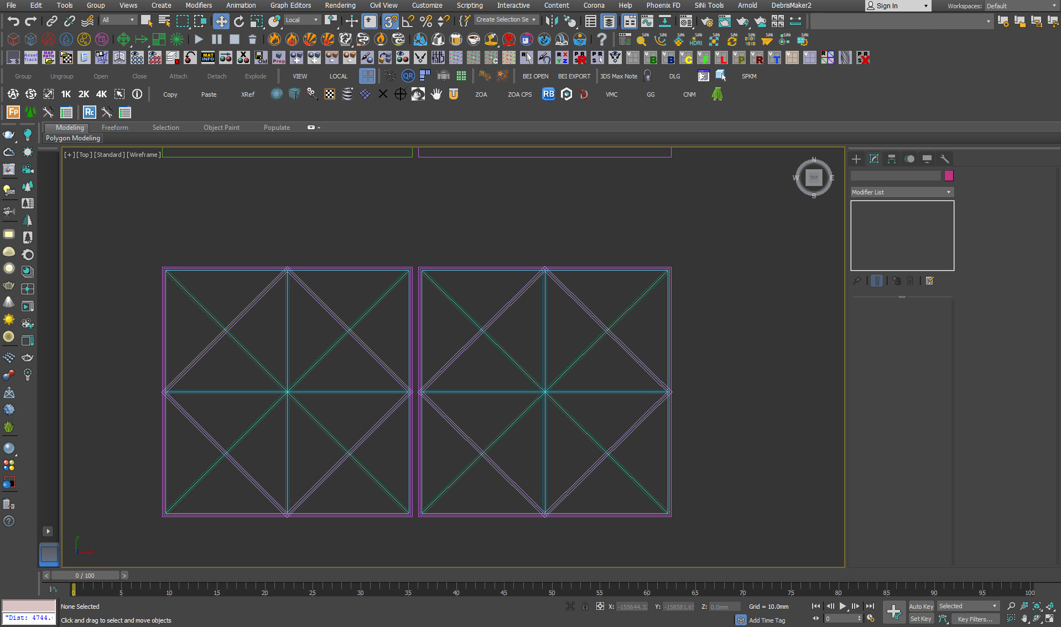The width and height of the screenshot is (1061, 627).
Task: Toggle the Selection Lock padlock
Action: [x=585, y=607]
